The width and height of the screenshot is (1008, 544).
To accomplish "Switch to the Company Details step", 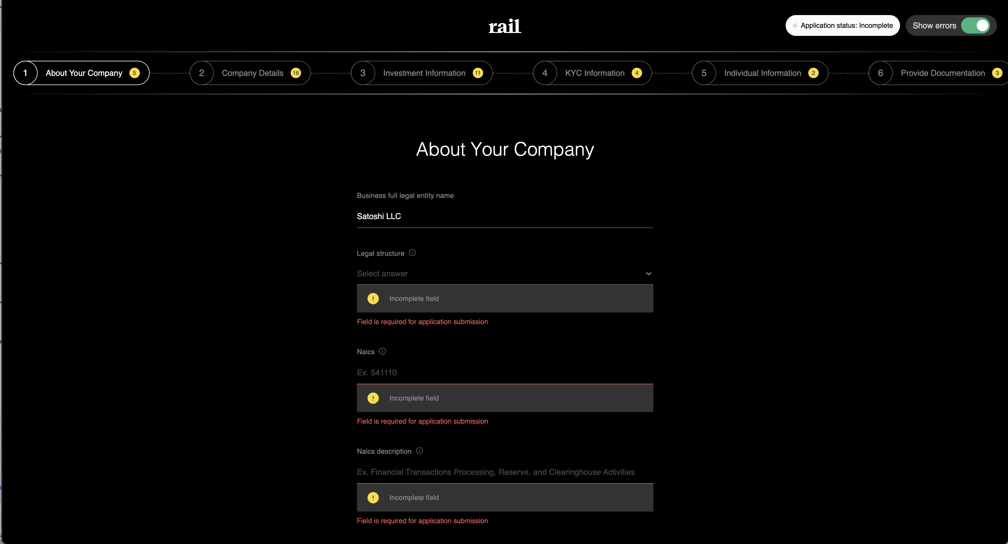I will (253, 73).
